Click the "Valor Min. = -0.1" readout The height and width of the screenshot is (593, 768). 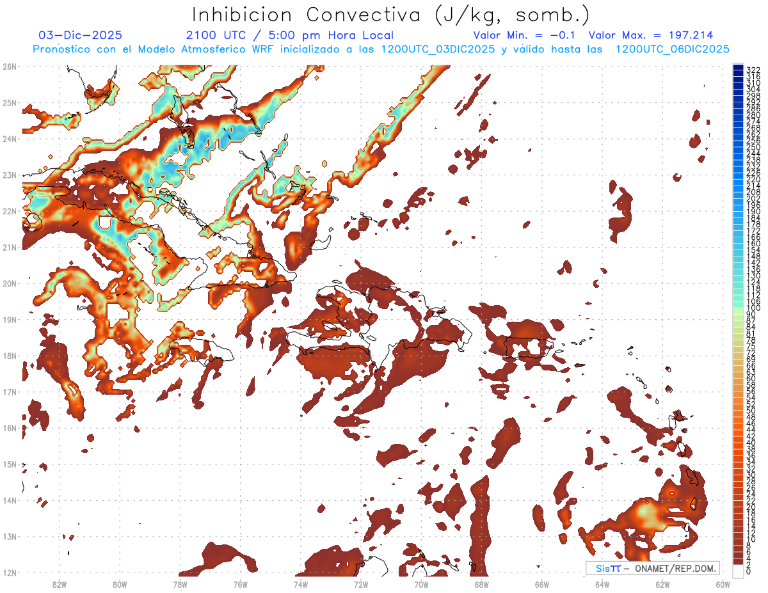(x=524, y=36)
